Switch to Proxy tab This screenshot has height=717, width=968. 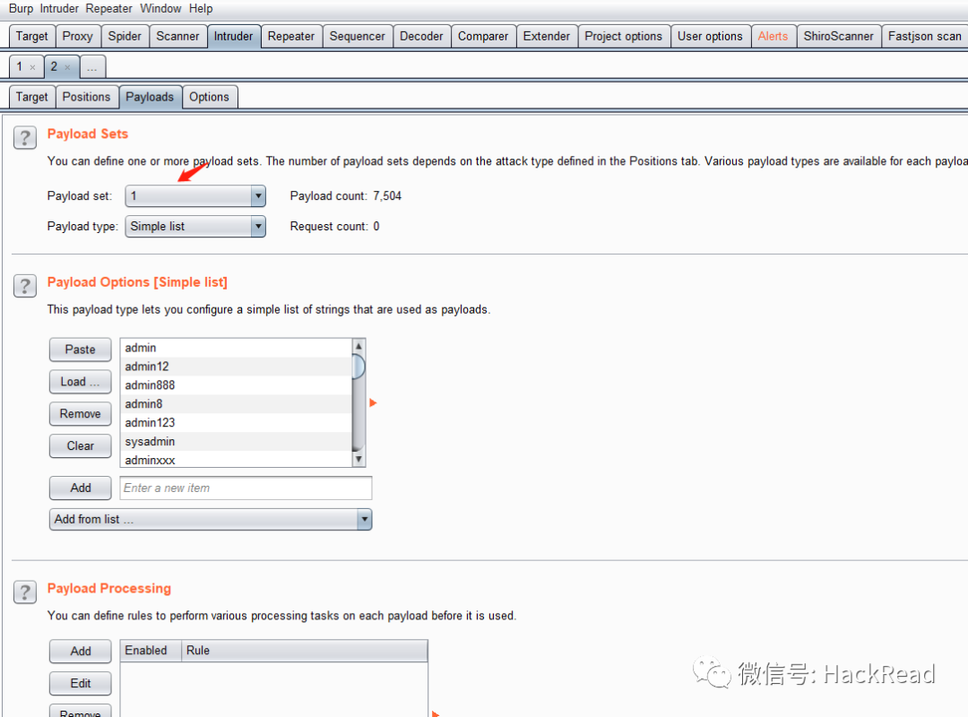pos(78,37)
